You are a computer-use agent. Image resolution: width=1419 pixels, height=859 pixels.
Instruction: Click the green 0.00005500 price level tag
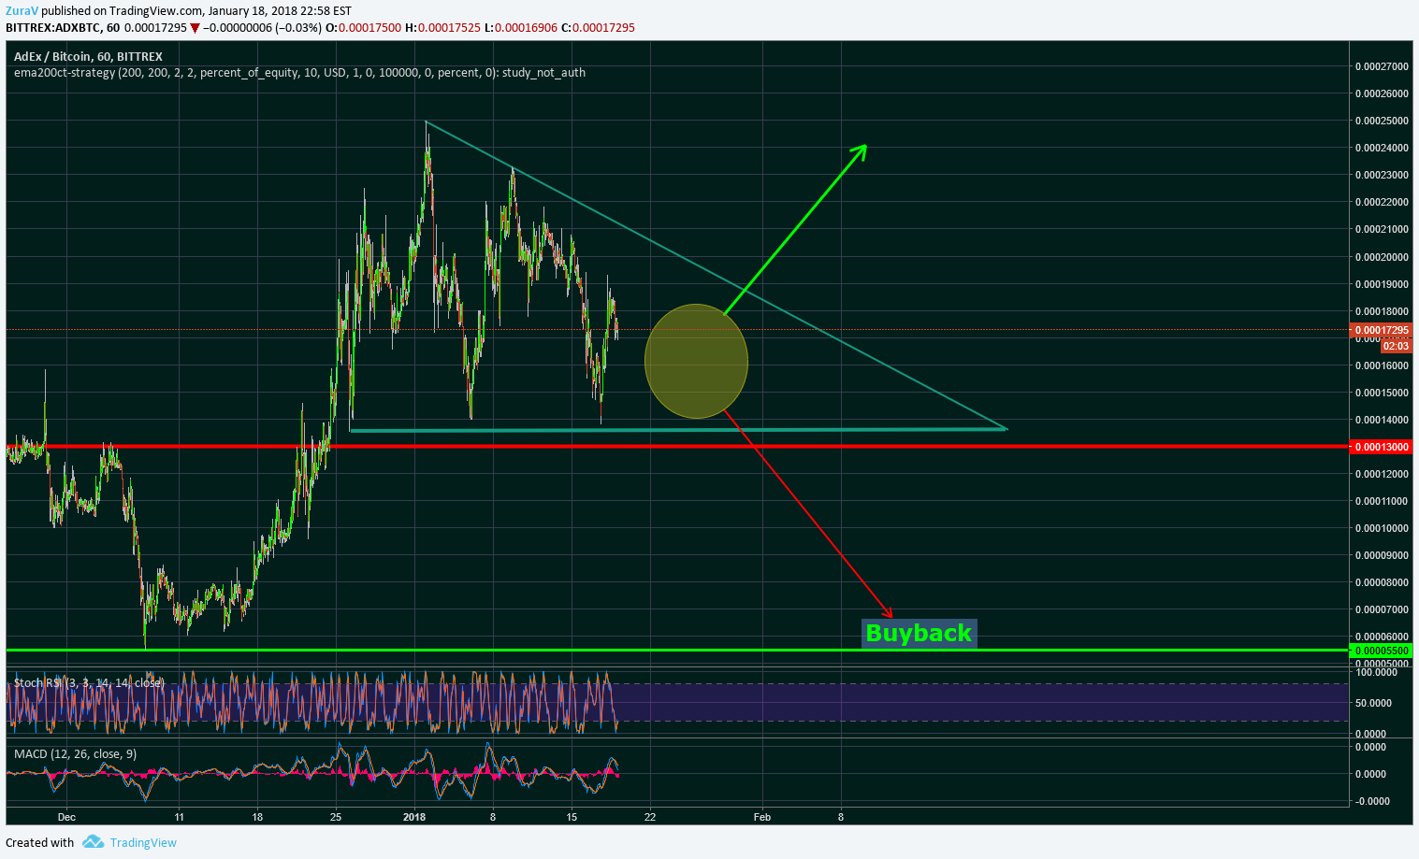(x=1382, y=650)
